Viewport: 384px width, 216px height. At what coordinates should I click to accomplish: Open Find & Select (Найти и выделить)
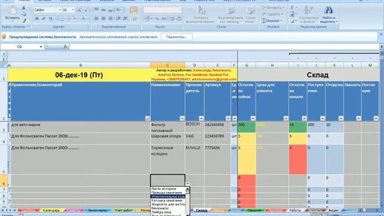[x=329, y=14]
